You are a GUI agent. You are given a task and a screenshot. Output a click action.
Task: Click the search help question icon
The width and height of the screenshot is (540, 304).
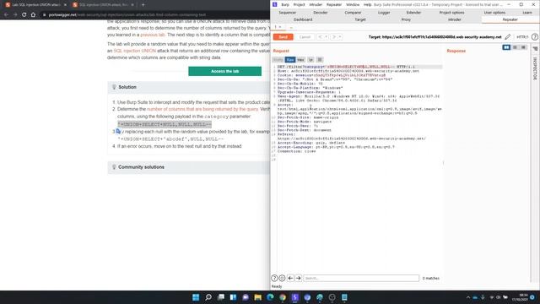point(274,278)
